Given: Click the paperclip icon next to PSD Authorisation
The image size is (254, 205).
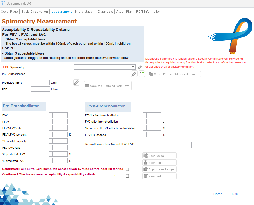Looking at the screenshot, I should [135, 74].
